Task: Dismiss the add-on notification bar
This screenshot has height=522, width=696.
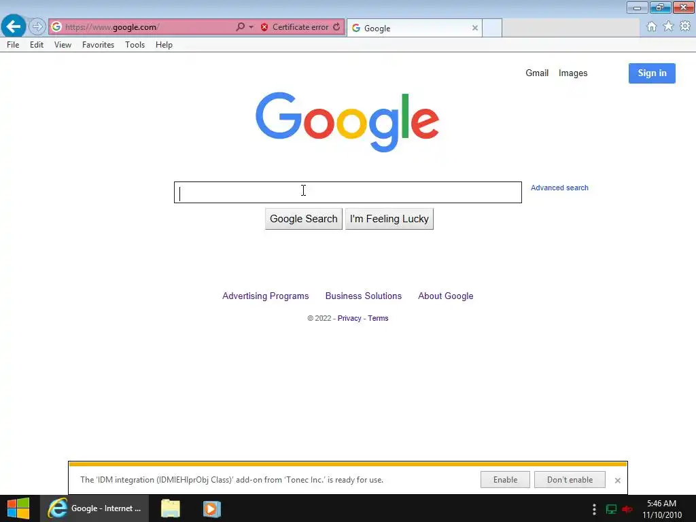Action: pyautogui.click(x=617, y=481)
